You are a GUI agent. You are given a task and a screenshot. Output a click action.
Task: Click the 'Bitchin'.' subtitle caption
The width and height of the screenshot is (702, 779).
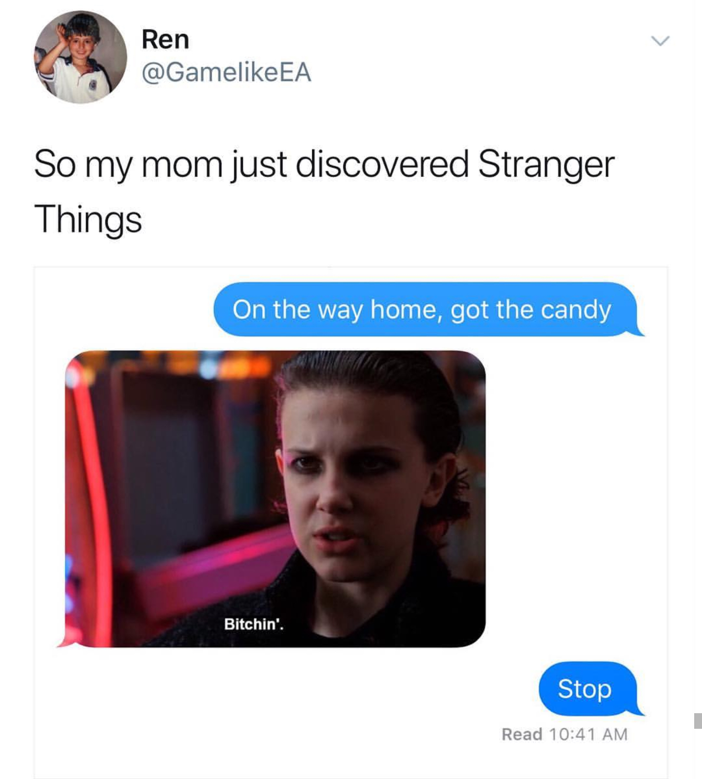(253, 624)
